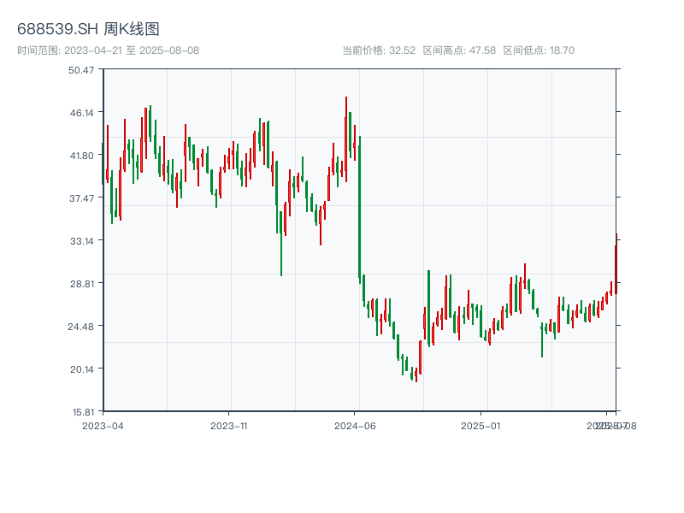
Task: Select the 时间范围 date range text
Action: tap(109, 50)
